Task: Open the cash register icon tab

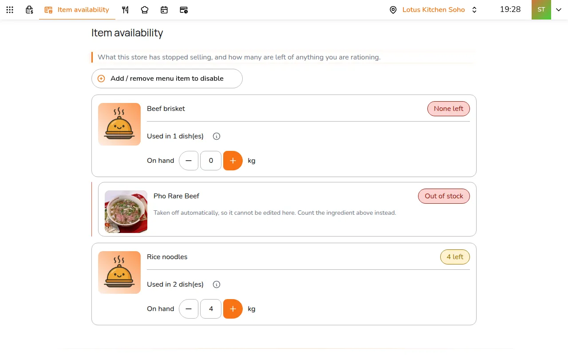Action: point(29,10)
